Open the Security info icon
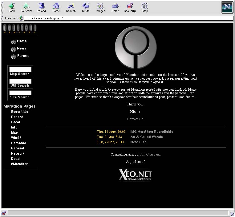The image size is (235, 217). pos(130,7)
